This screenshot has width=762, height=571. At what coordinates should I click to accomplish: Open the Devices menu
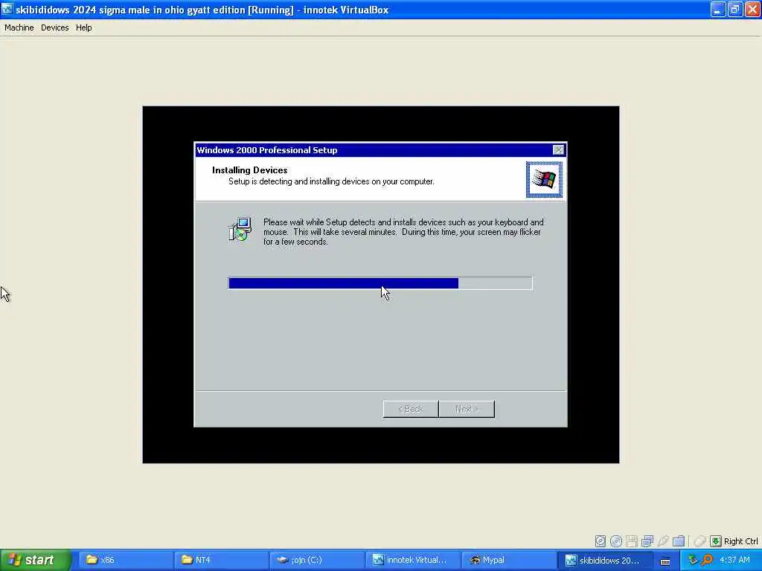54,28
